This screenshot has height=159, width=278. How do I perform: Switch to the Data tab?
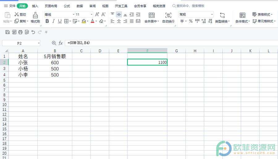(80, 6)
